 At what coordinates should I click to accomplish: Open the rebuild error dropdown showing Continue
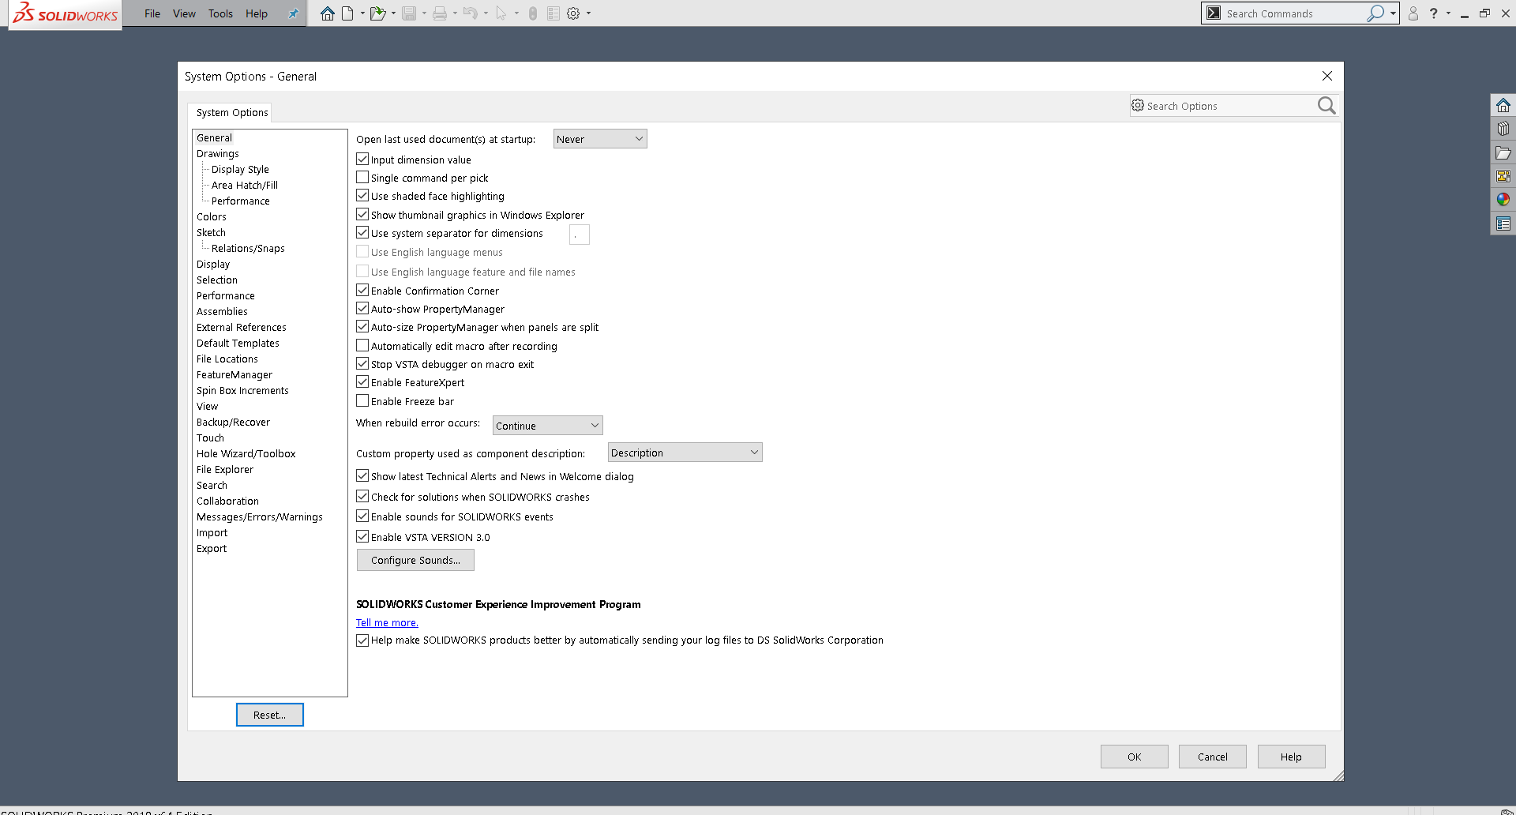(x=548, y=426)
